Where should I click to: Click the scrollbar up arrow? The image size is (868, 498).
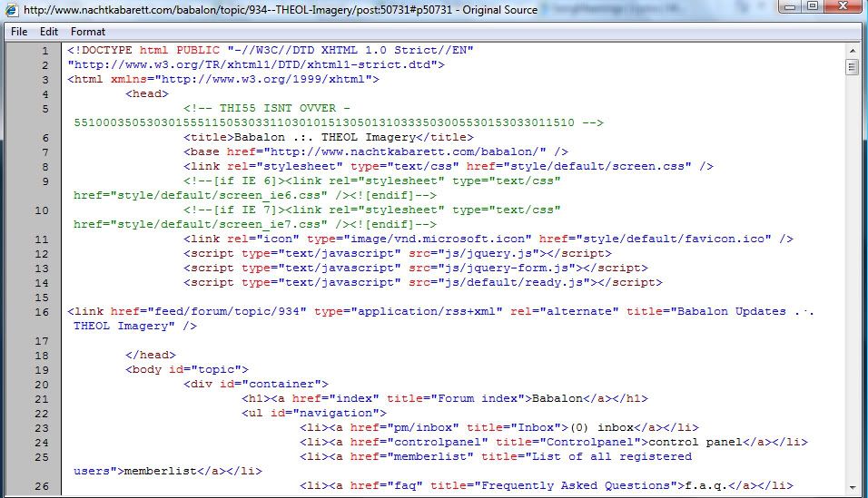tap(852, 51)
